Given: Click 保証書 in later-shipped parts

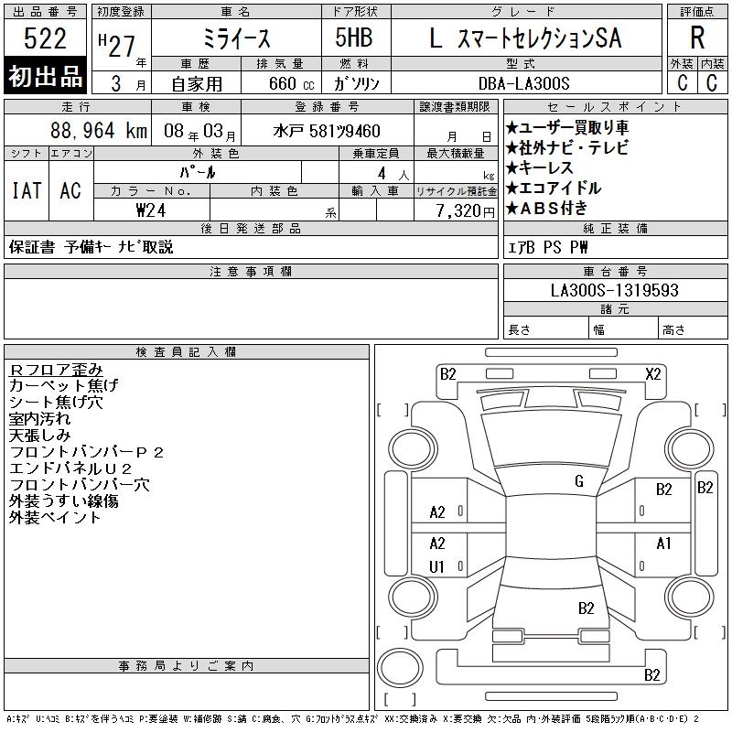Looking at the screenshot, I should tap(32, 247).
